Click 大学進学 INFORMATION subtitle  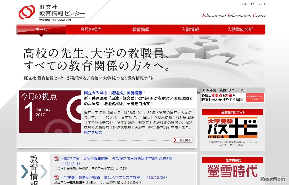coord(55,20)
